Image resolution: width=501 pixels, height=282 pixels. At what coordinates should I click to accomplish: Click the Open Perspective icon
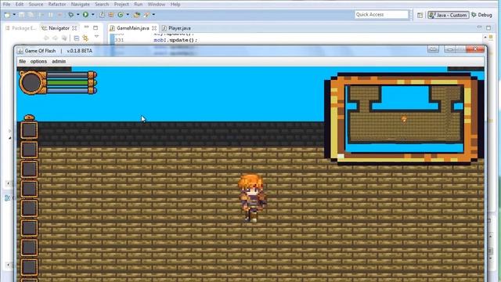click(420, 15)
